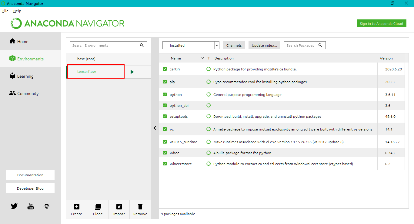The height and width of the screenshot is (224, 414).
Task: Uncheck the setuptools package checkbox
Action: point(165,116)
